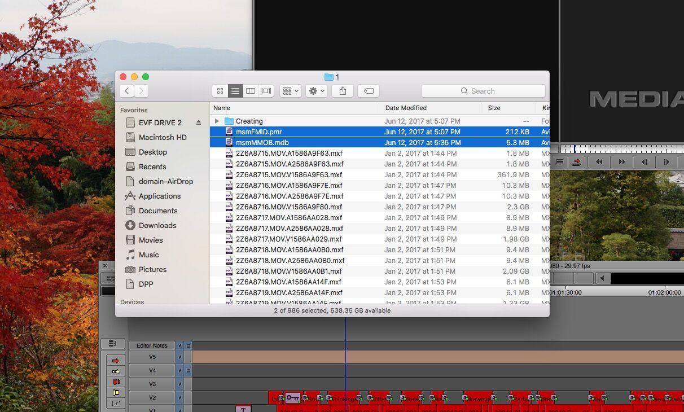
Task: Open the Finder Share button
Action: (343, 91)
